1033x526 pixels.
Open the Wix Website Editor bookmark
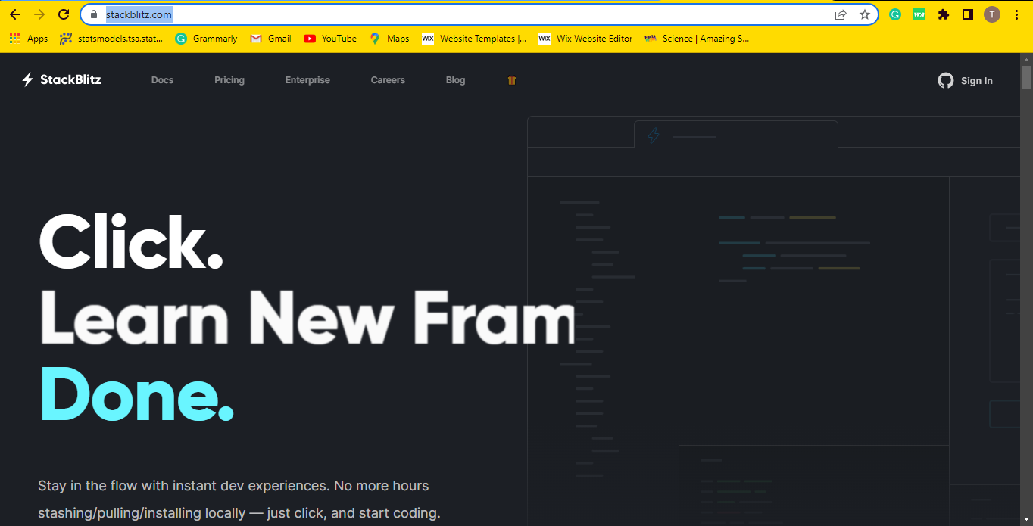585,39
